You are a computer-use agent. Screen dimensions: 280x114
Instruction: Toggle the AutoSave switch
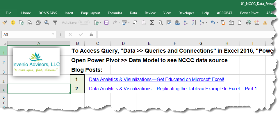84,23
